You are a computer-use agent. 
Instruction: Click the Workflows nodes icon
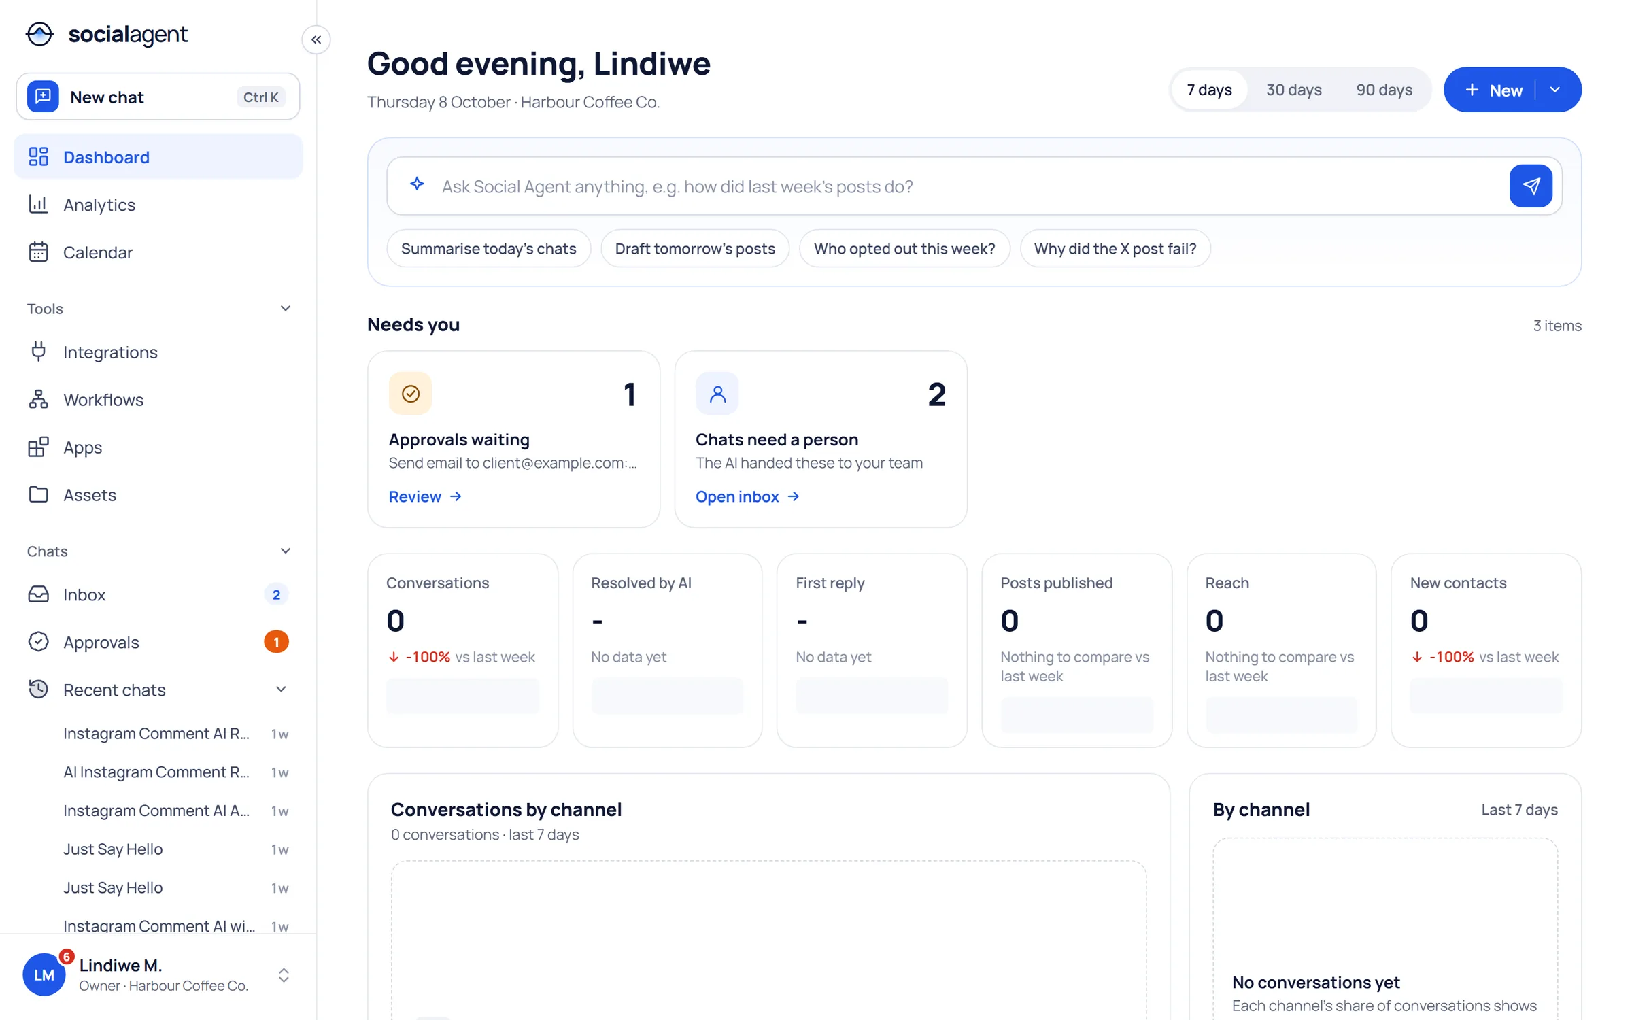(x=39, y=399)
